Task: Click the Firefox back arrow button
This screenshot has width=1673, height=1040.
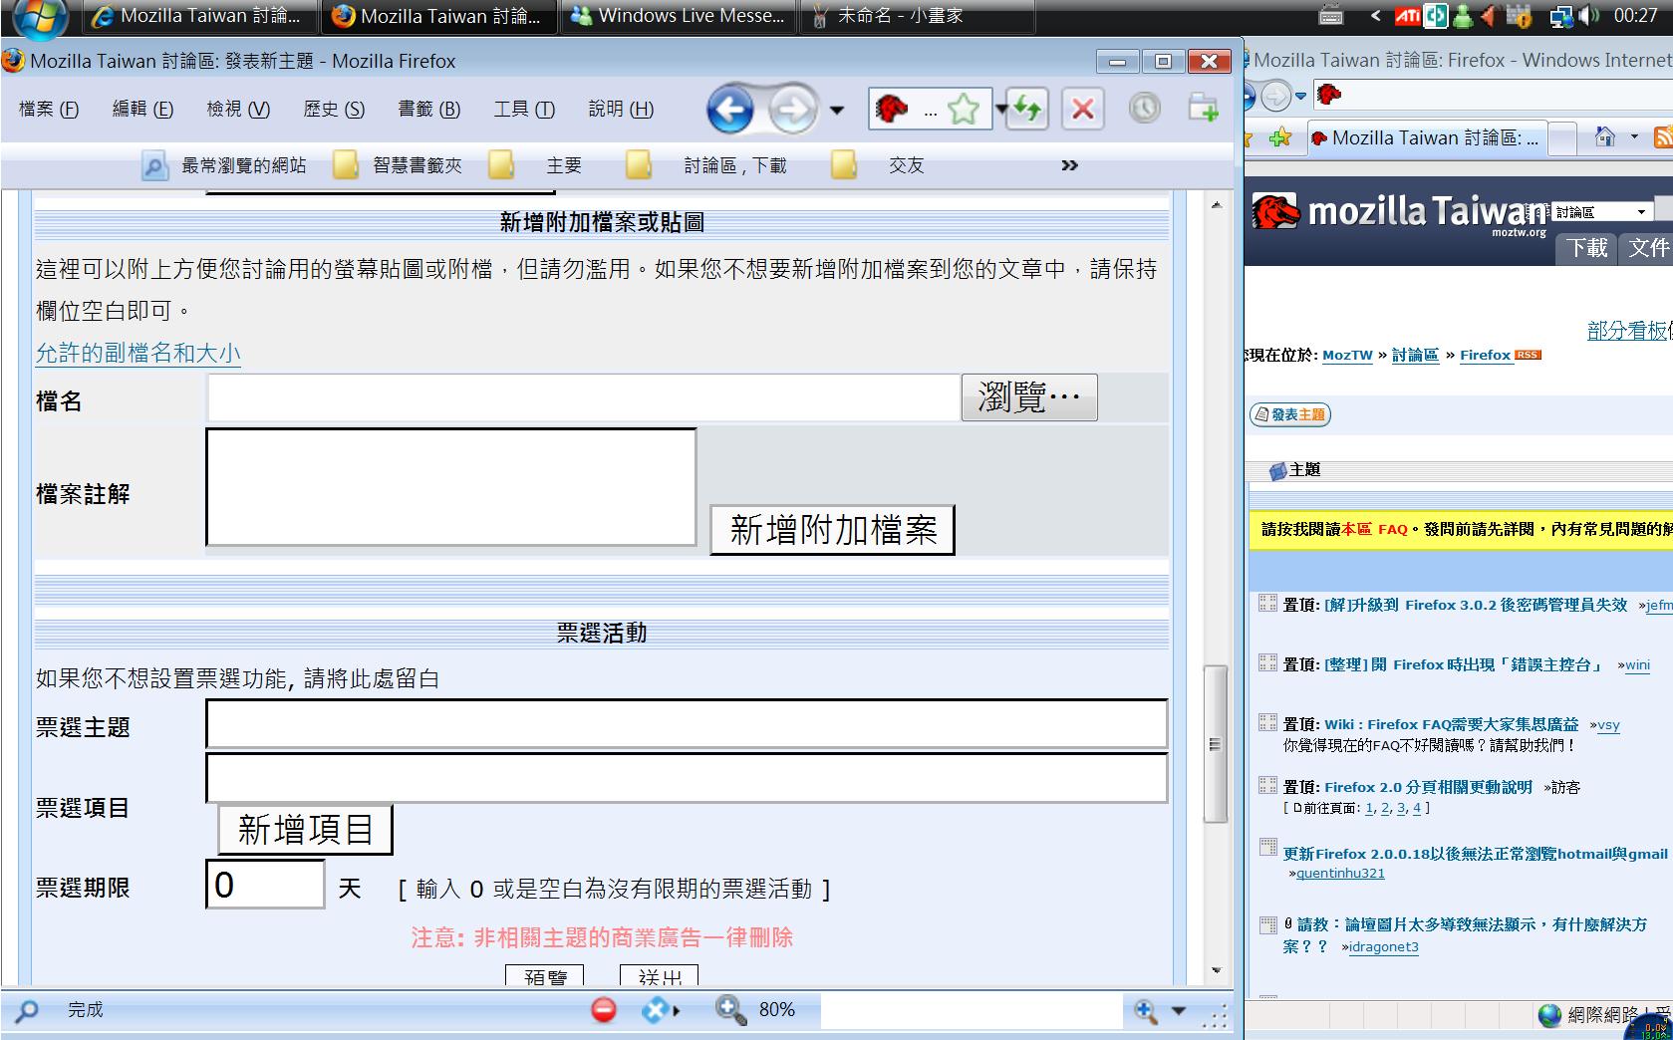Action: 730,110
